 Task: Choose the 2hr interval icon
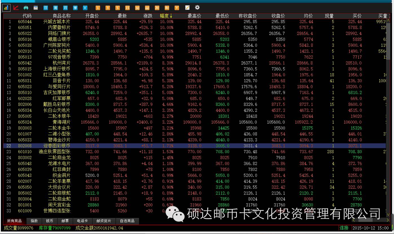pyautogui.click(x=157, y=8)
